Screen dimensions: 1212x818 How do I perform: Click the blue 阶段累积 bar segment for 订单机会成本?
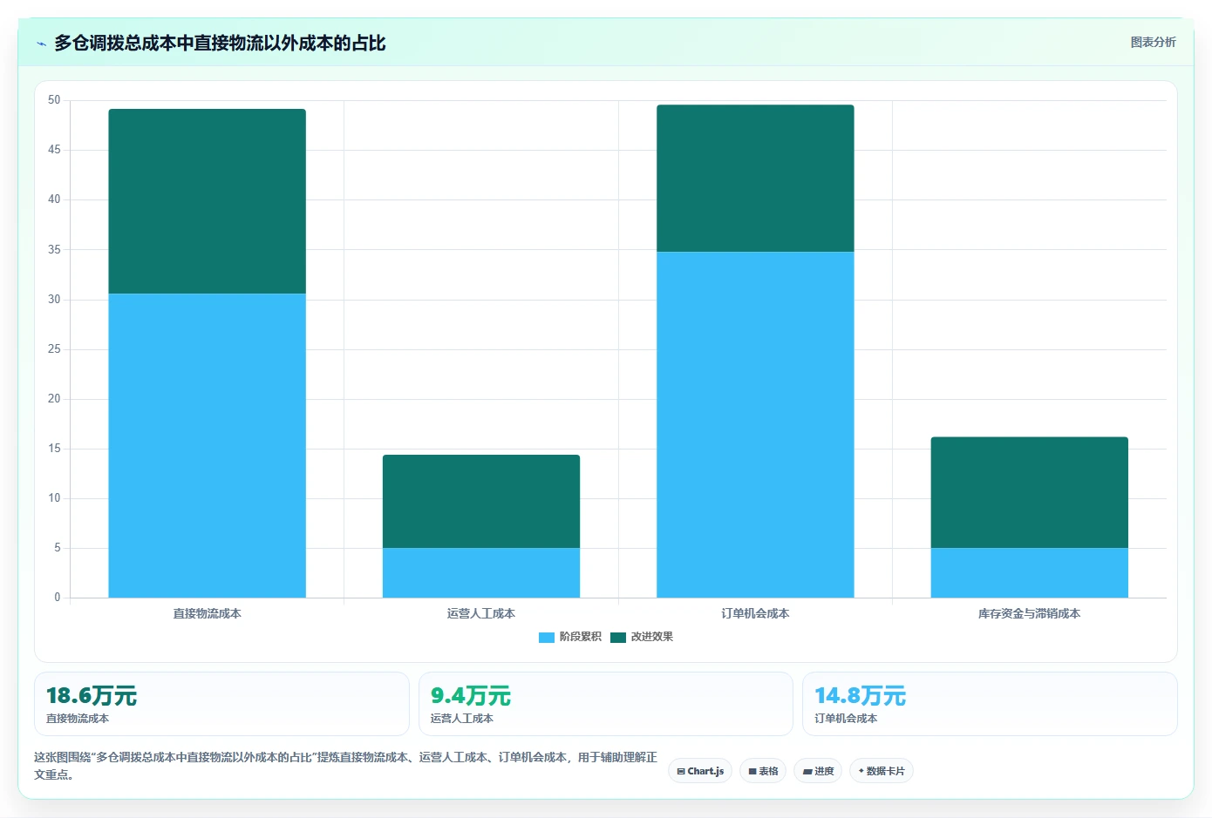tap(755, 425)
